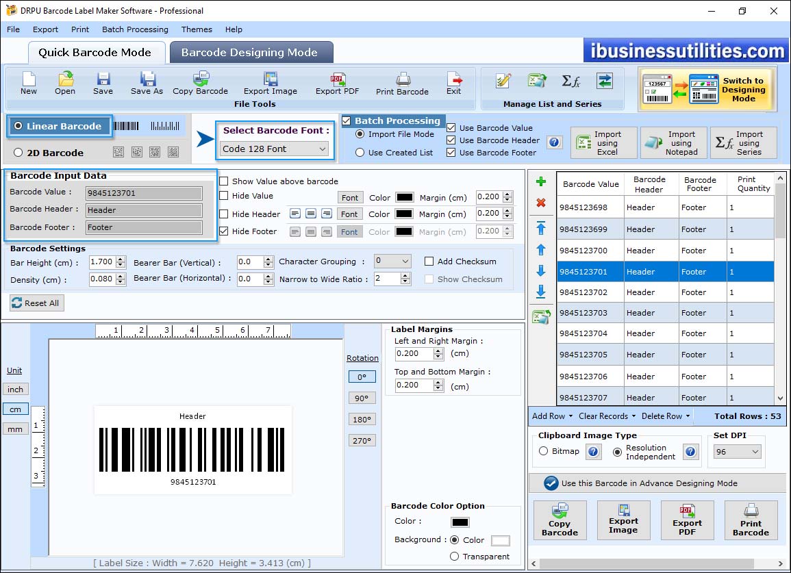Export PDF from File Tools toolbar
Screen dimensions: 791x573
click(x=337, y=84)
